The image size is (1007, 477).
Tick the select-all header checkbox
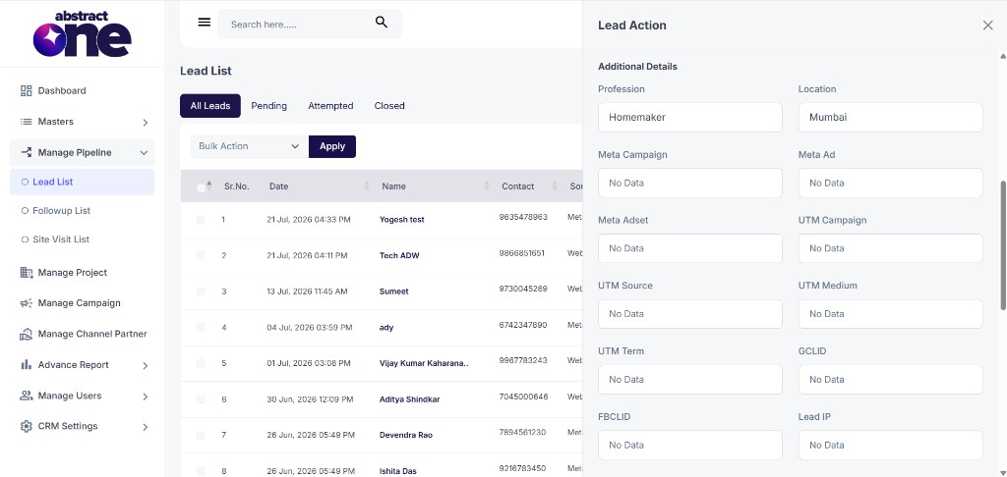201,187
